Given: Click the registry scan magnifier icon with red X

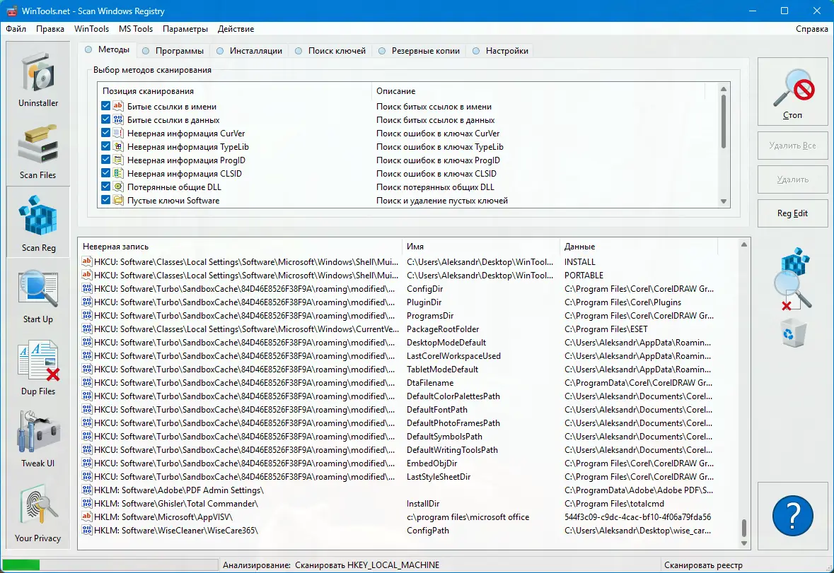Looking at the screenshot, I should point(792,279).
